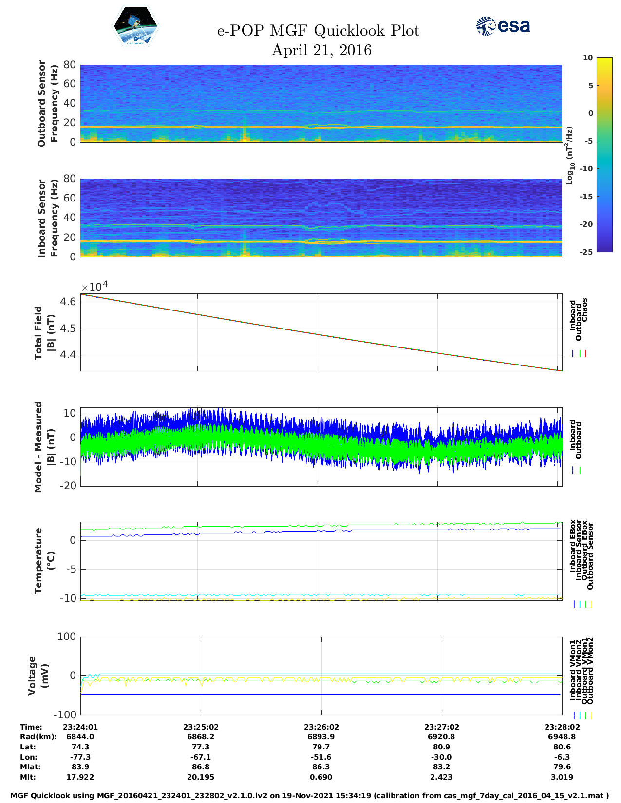The width and height of the screenshot is (621, 803).
Task: Click the Chaos legend text label
Action: pos(584,310)
